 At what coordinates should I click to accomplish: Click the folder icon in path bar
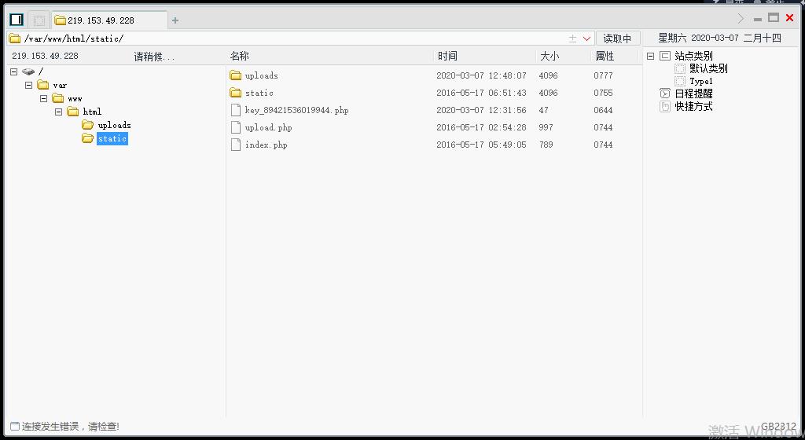(15, 38)
